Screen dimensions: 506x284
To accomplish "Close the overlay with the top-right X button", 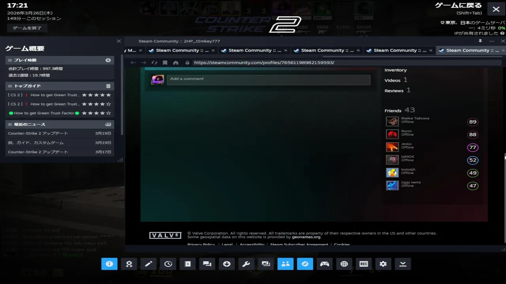I will point(496,9).
